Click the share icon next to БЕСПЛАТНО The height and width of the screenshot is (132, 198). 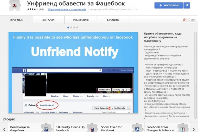coord(187,5)
